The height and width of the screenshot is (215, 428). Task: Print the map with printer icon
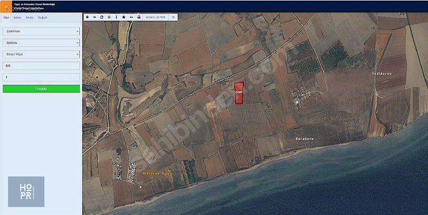[139, 17]
